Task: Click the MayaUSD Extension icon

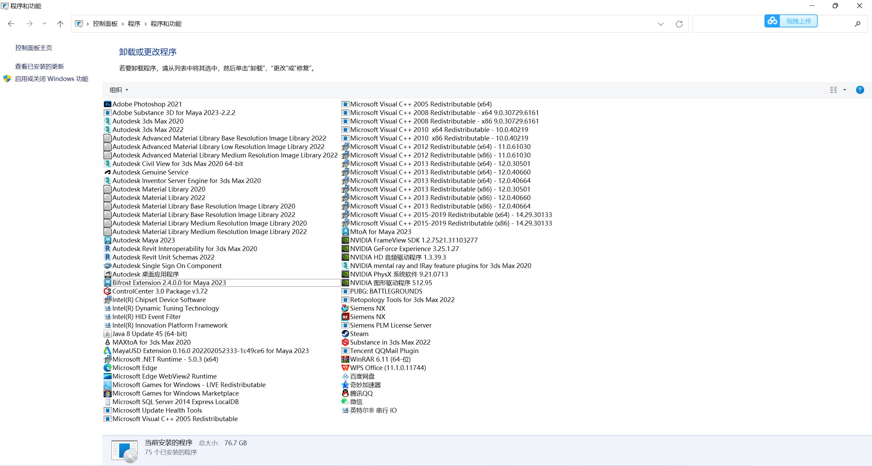Action: tap(107, 351)
